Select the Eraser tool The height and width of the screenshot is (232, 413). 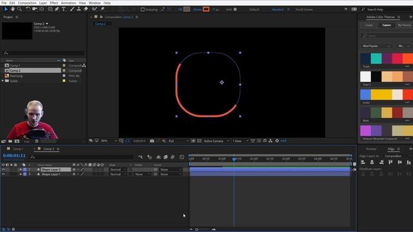click(86, 9)
